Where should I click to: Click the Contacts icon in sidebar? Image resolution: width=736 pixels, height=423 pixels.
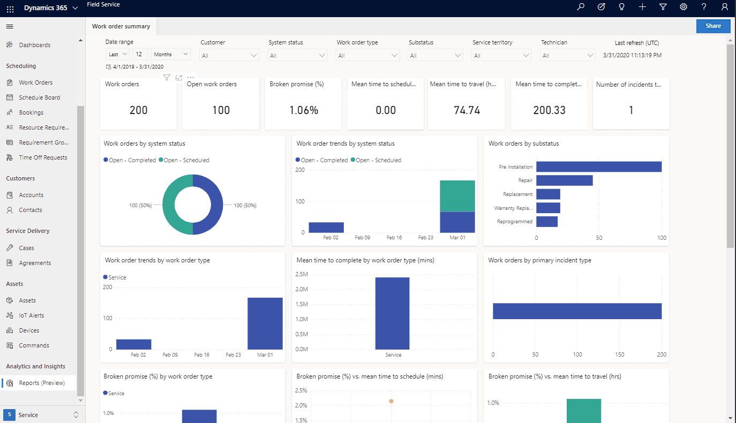pos(10,210)
